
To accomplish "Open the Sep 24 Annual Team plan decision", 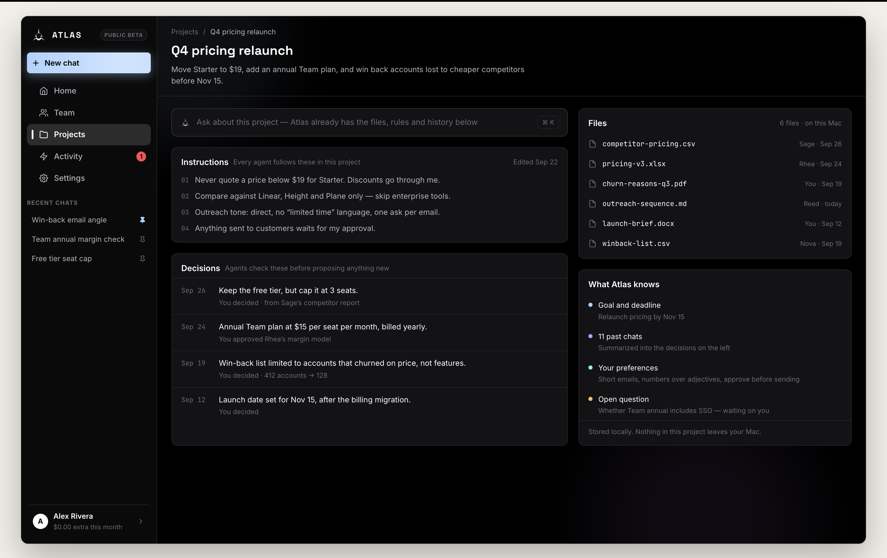I will (x=369, y=333).
